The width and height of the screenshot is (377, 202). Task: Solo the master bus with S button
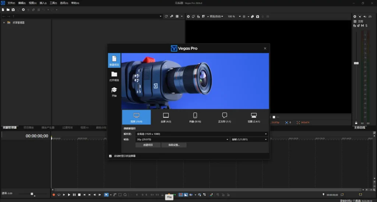(x=366, y=25)
